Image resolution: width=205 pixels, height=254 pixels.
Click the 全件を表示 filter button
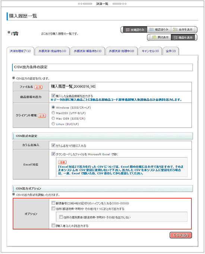point(183,30)
